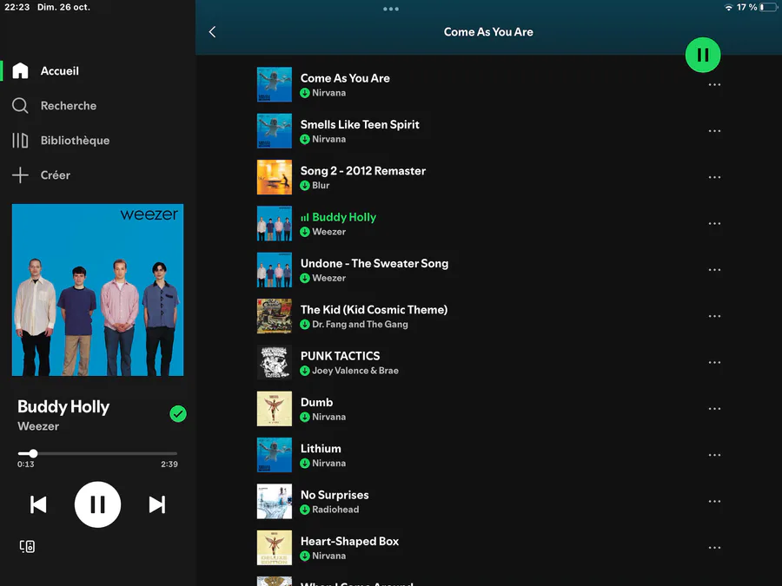This screenshot has height=586, width=782.
Task: Pause the playlist with the green button
Action: point(703,55)
